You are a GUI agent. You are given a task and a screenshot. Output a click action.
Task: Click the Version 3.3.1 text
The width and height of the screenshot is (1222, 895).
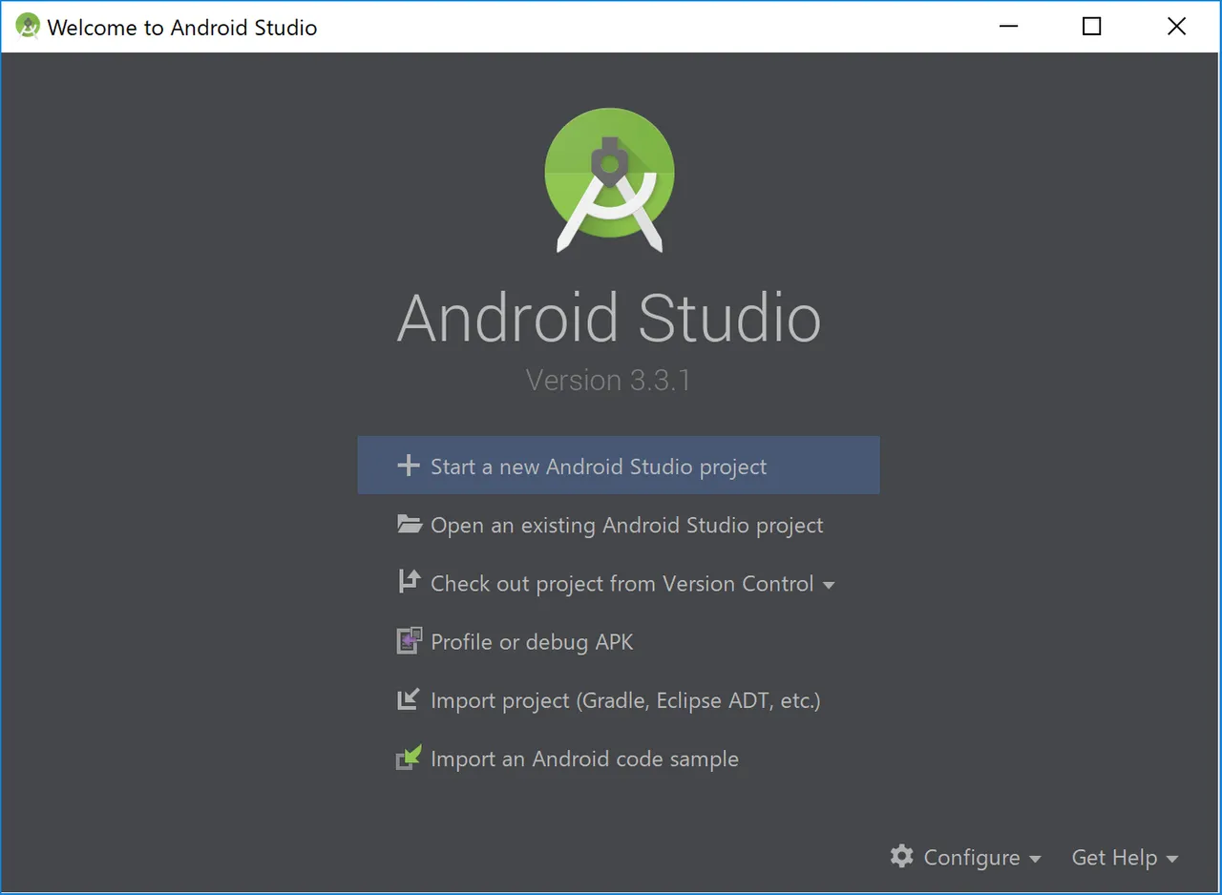click(x=608, y=380)
